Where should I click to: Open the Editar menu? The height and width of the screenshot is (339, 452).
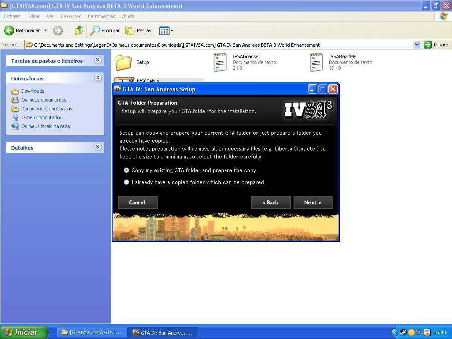tap(34, 16)
